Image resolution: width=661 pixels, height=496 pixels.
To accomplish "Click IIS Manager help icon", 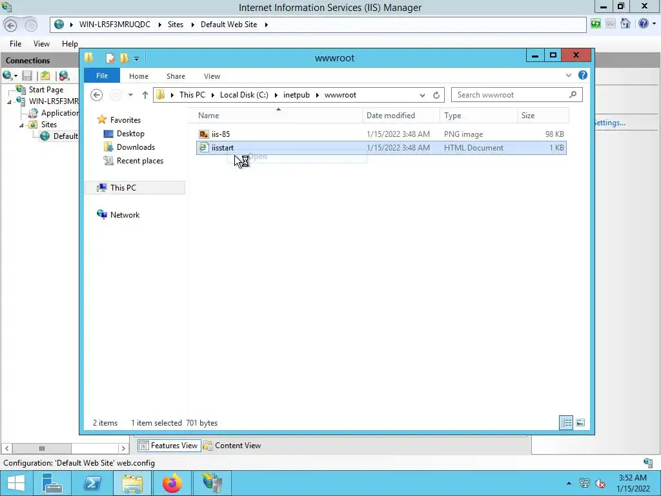I will (644, 24).
